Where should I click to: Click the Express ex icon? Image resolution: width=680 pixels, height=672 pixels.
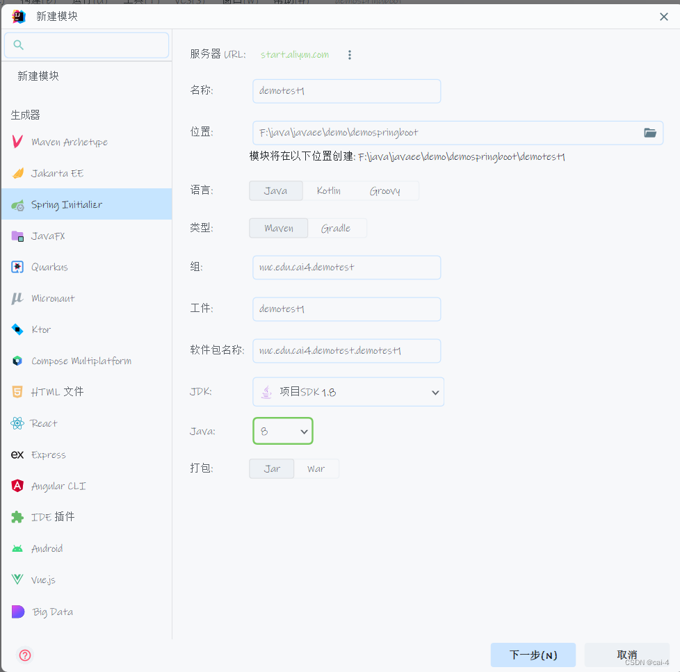click(17, 454)
